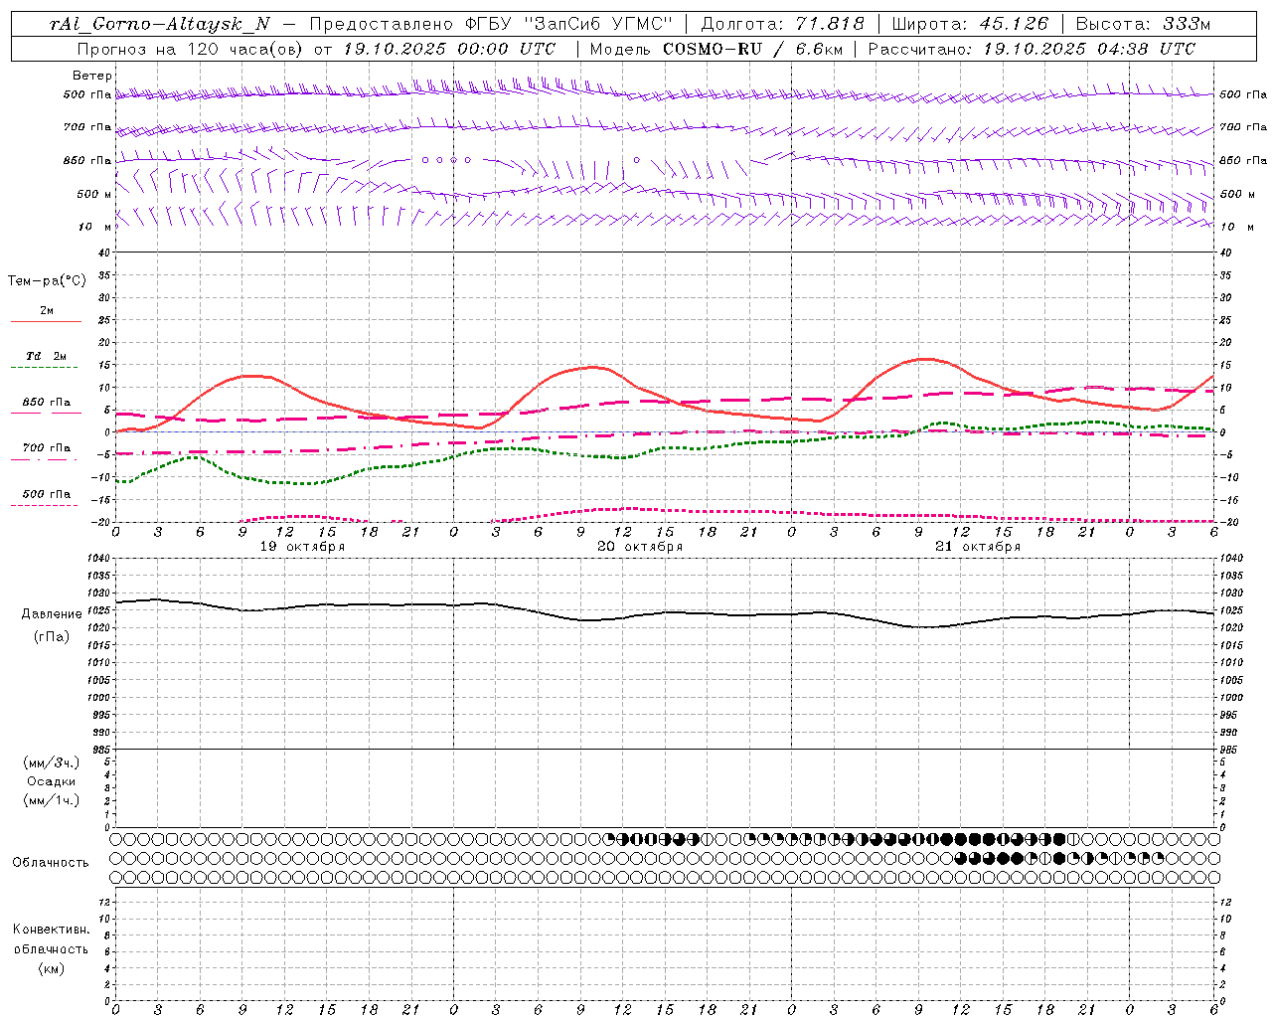This screenshot has height=1018, width=1272.
Task: Click the (мм/3ч.) precipitation unit label
Action: [52, 763]
